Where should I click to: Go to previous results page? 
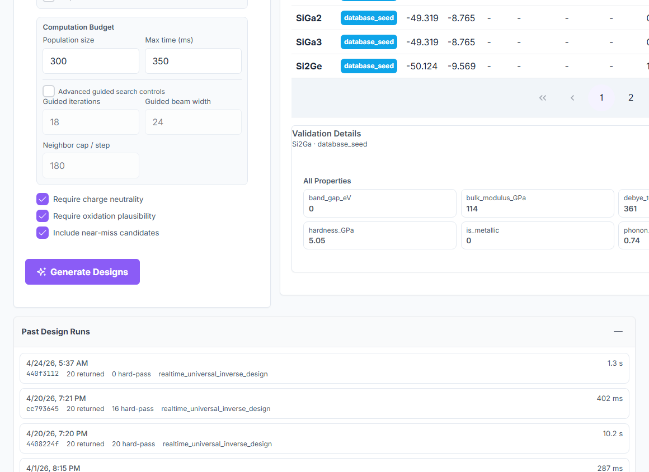(x=572, y=98)
